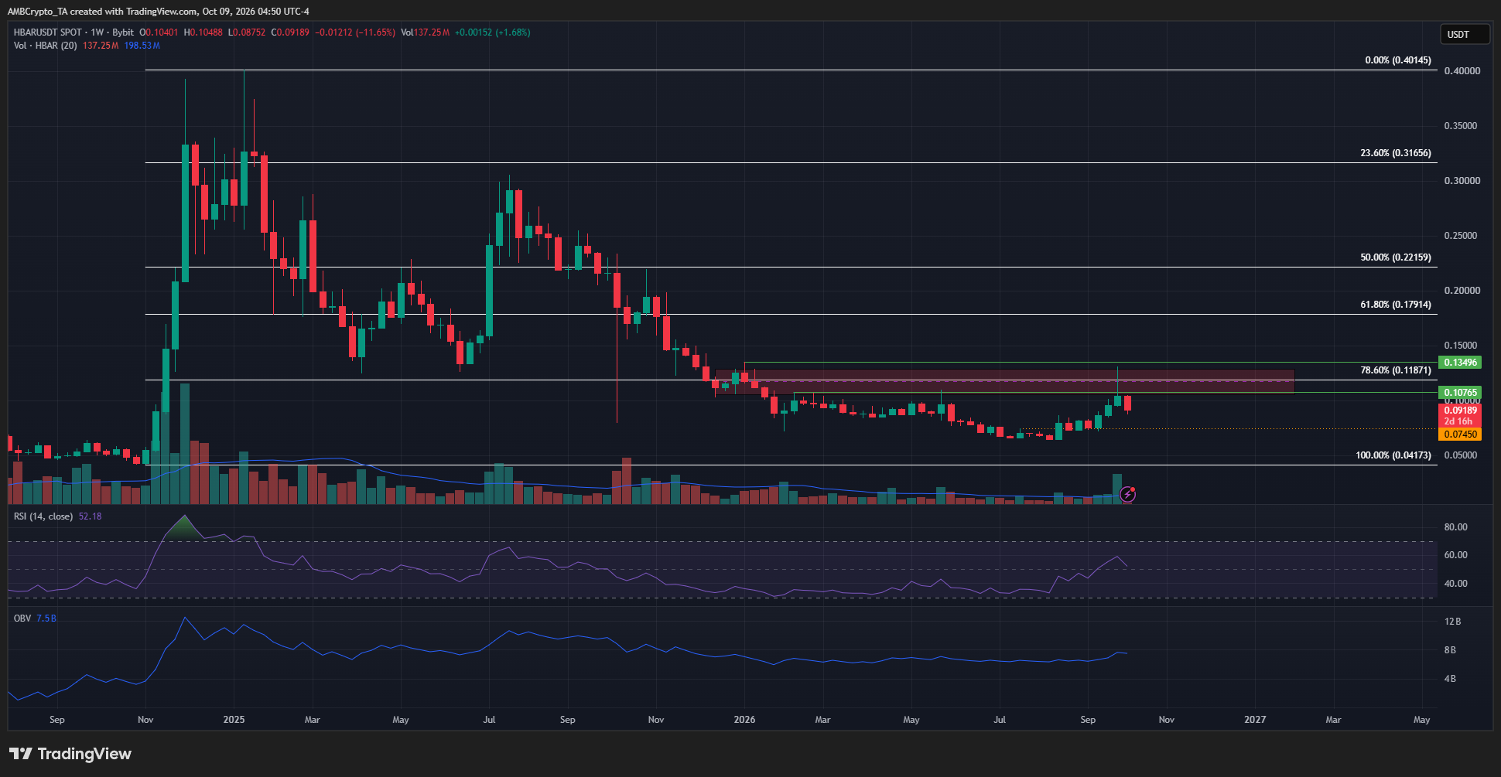
Task: Click the TradingView logo
Action: pyautogui.click(x=70, y=754)
